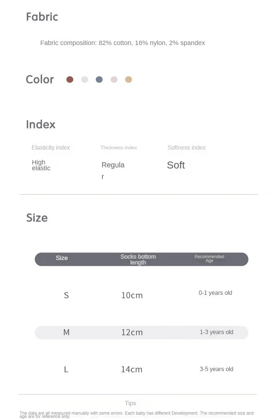The image size is (272, 419).
Task: Select the size L row label
Action: coord(66,369)
